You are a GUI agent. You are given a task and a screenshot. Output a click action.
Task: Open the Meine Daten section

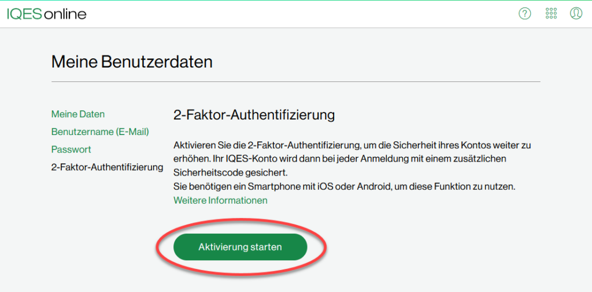[x=78, y=114]
